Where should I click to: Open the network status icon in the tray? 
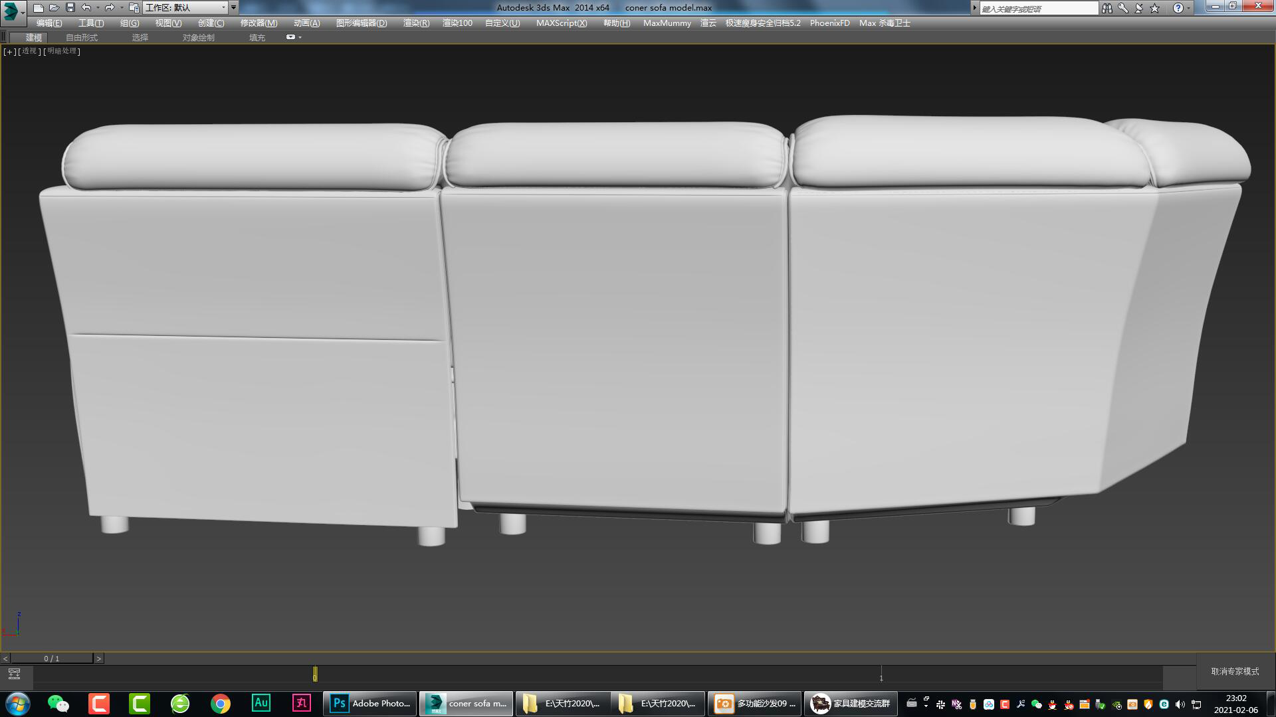1197,703
